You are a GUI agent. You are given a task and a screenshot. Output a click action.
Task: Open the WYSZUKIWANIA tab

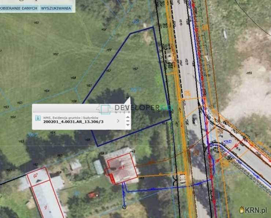click(56, 8)
